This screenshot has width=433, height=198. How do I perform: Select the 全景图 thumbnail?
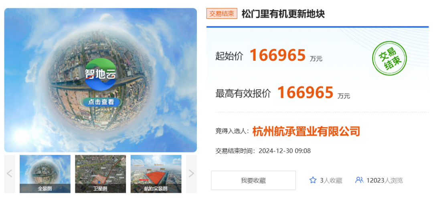[x=45, y=174]
